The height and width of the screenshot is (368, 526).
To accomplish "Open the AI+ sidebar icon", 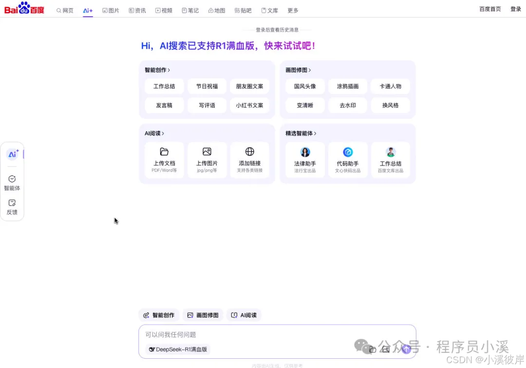I will coord(13,154).
